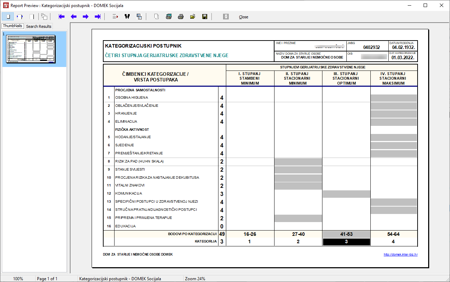
Task: Open print setup with stacked-printer icon
Action: [x=169, y=17]
